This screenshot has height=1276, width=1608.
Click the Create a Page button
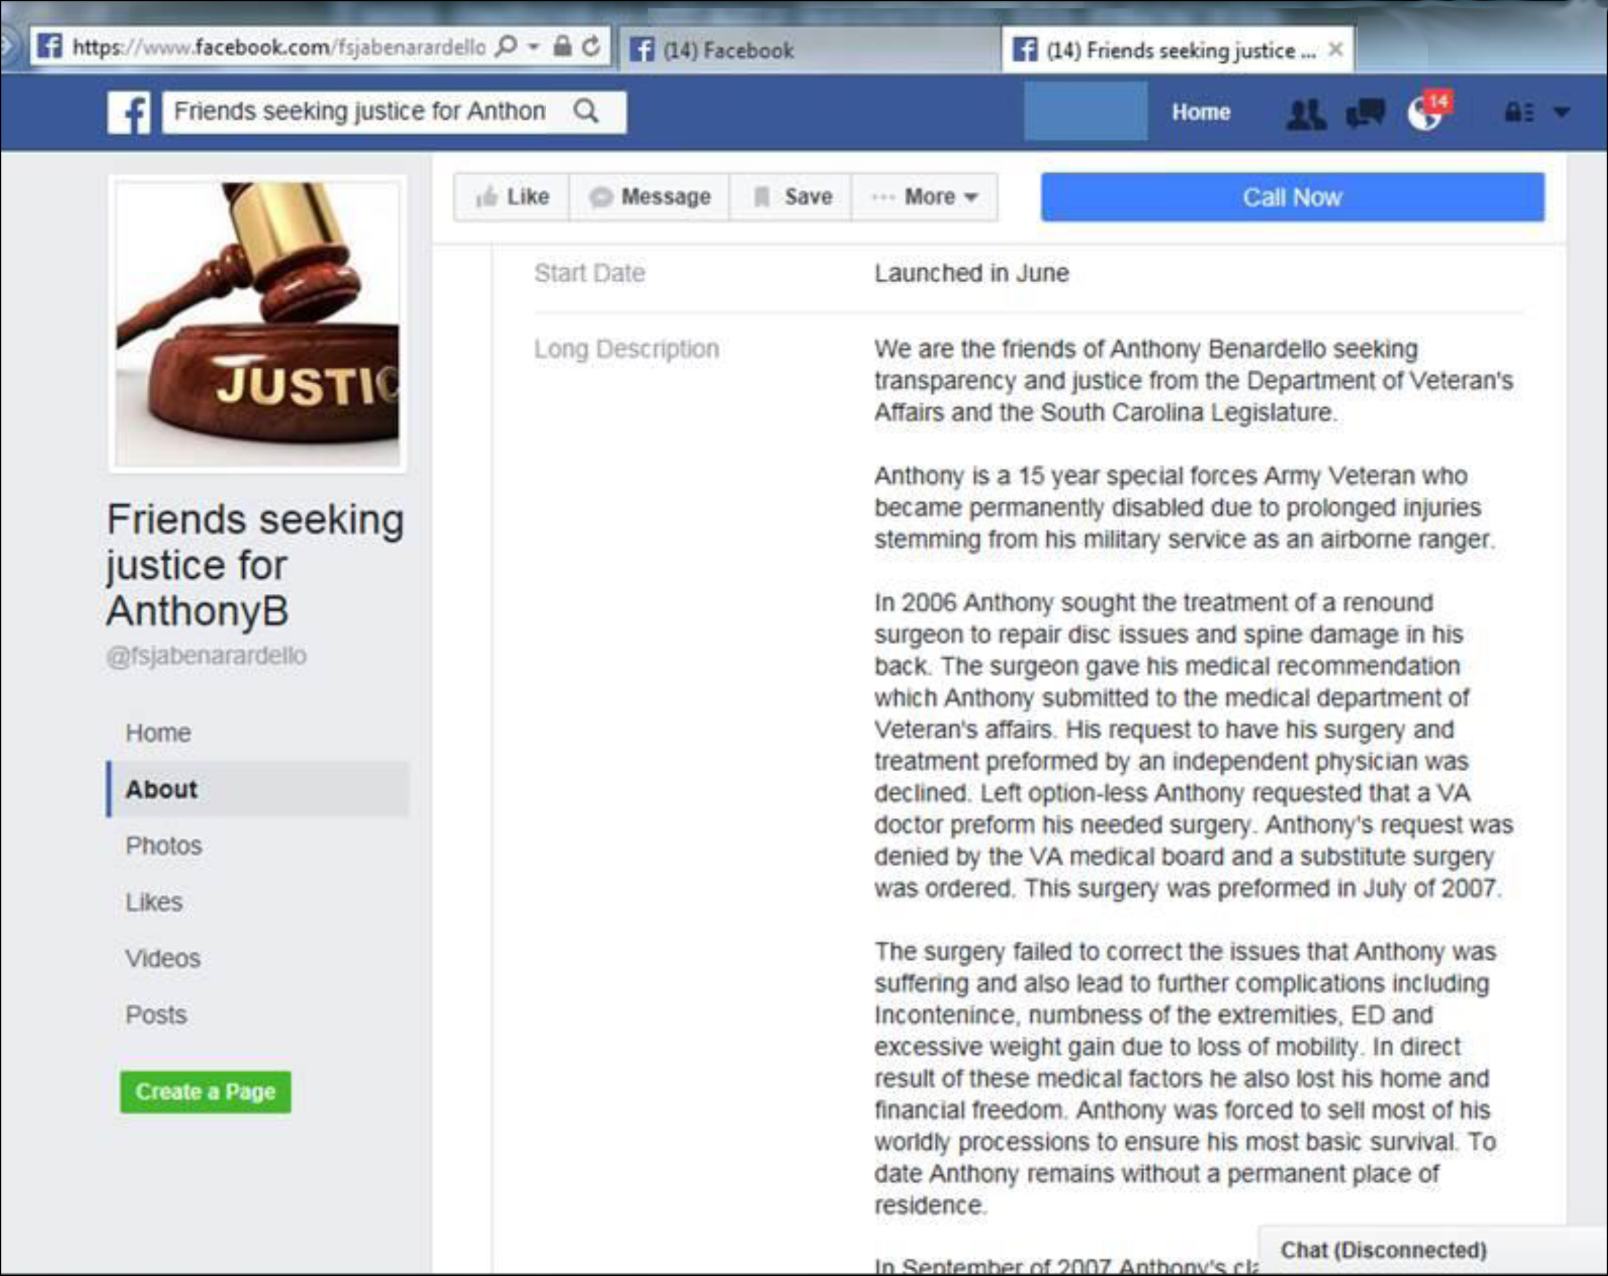pyautogui.click(x=206, y=1092)
